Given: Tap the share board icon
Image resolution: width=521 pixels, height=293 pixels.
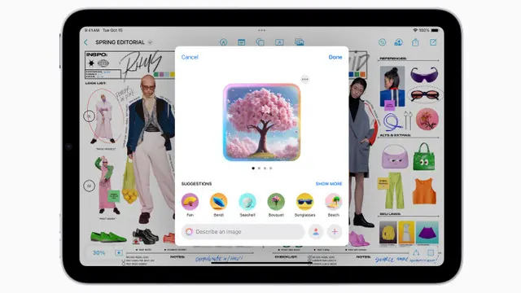Looking at the screenshot, I should (415, 42).
